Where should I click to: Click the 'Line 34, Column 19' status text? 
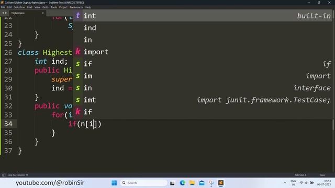click(x=18, y=175)
